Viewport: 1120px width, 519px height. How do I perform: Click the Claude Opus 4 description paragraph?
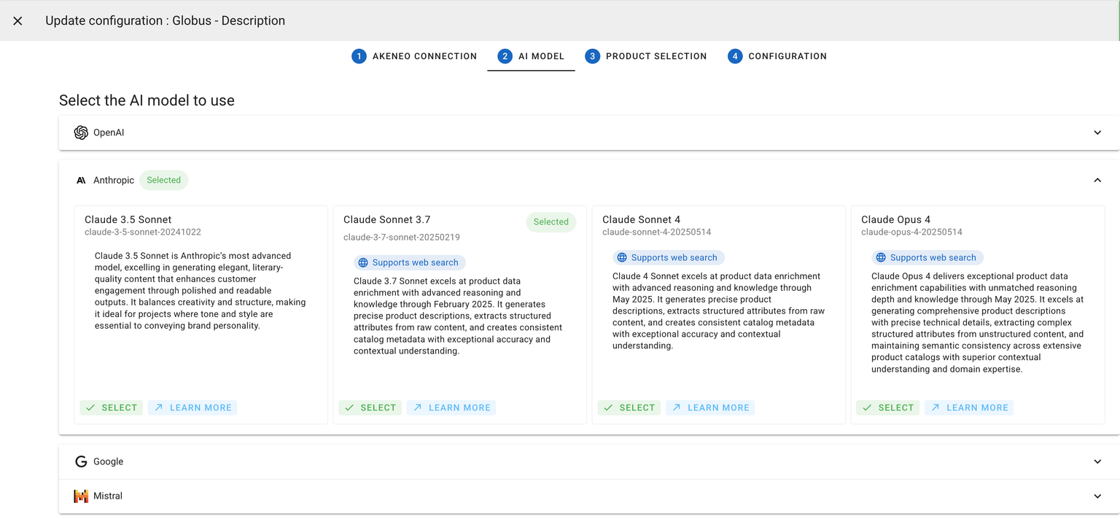978,323
